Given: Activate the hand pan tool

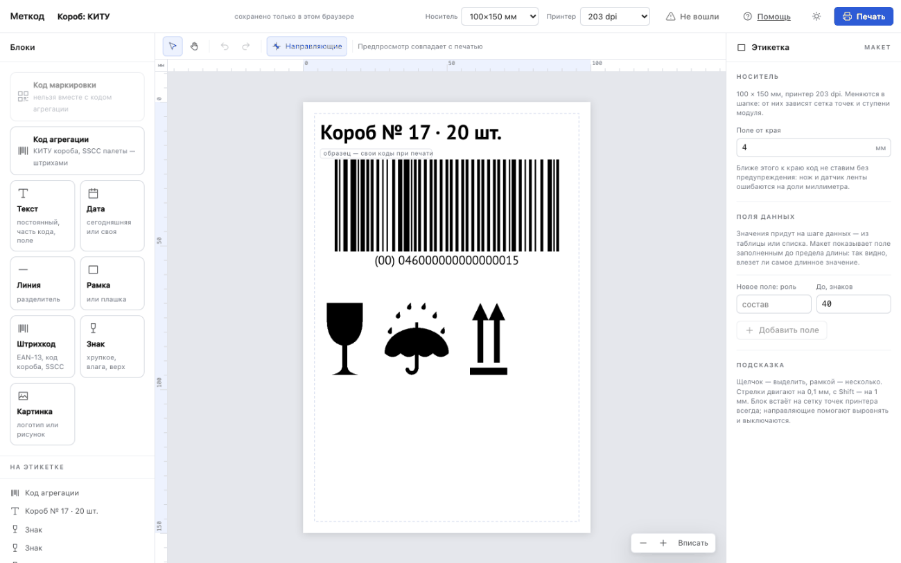Looking at the screenshot, I should click(x=195, y=46).
